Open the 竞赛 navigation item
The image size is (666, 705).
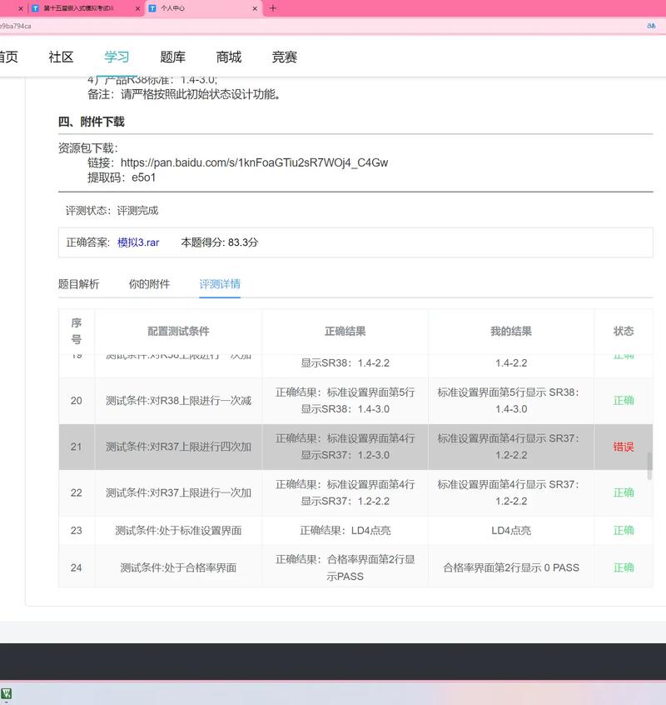(284, 57)
